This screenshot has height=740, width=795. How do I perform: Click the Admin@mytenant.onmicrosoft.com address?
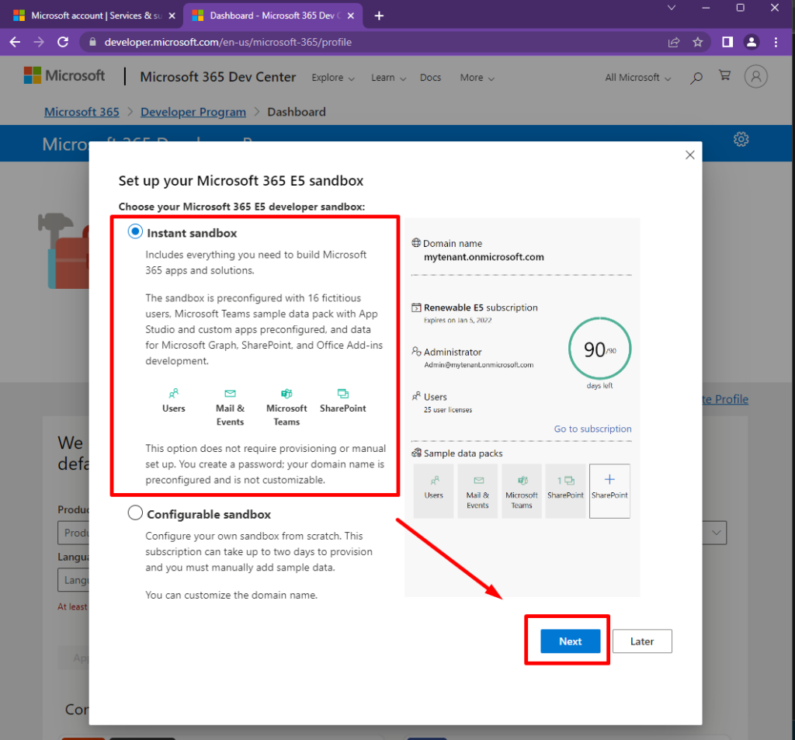478,365
